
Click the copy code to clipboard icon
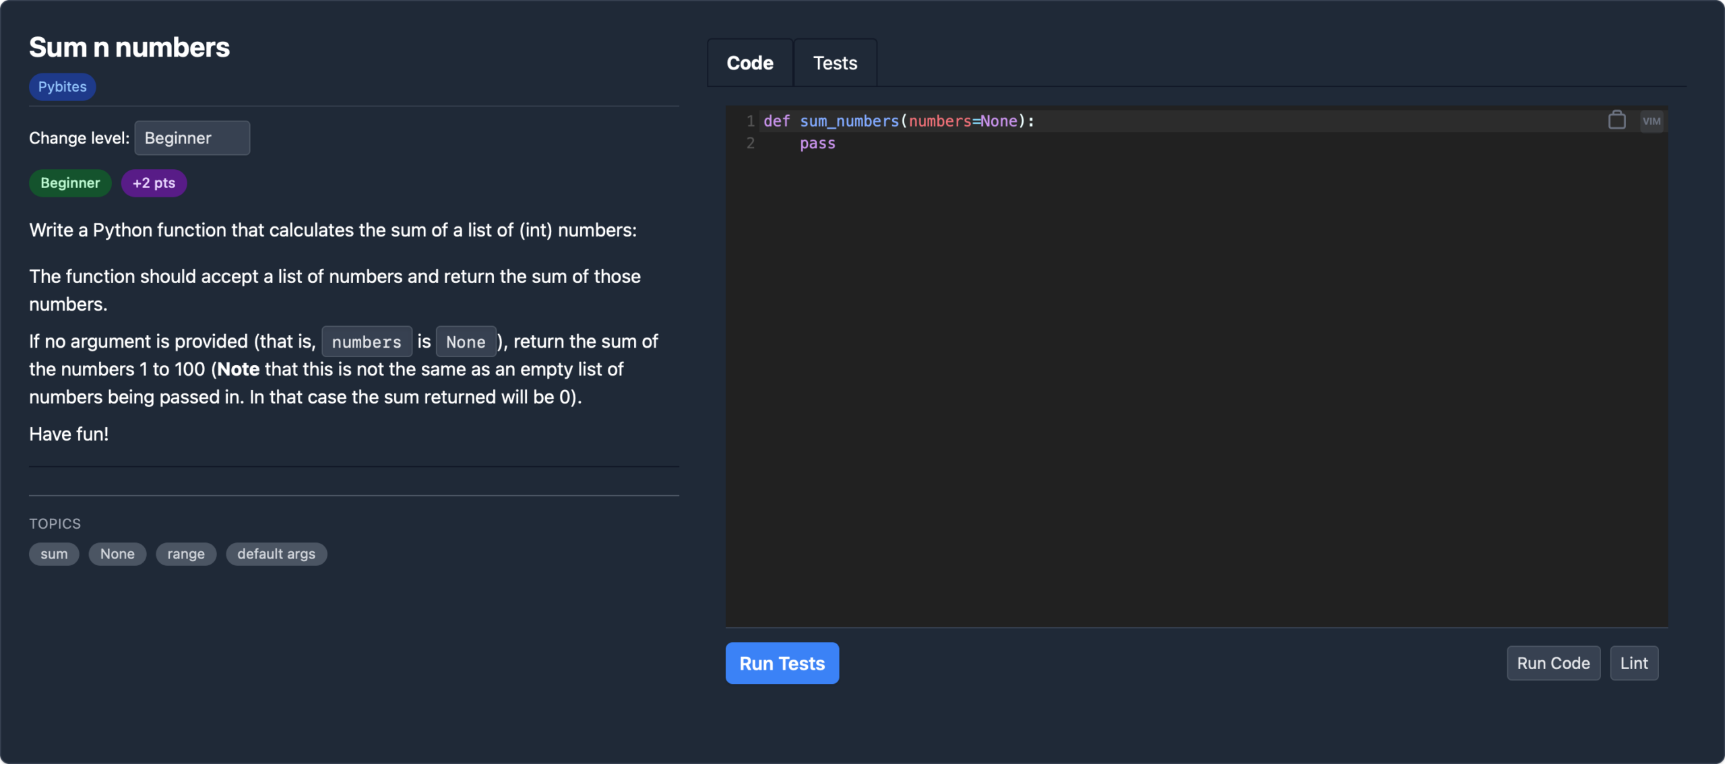(1617, 119)
